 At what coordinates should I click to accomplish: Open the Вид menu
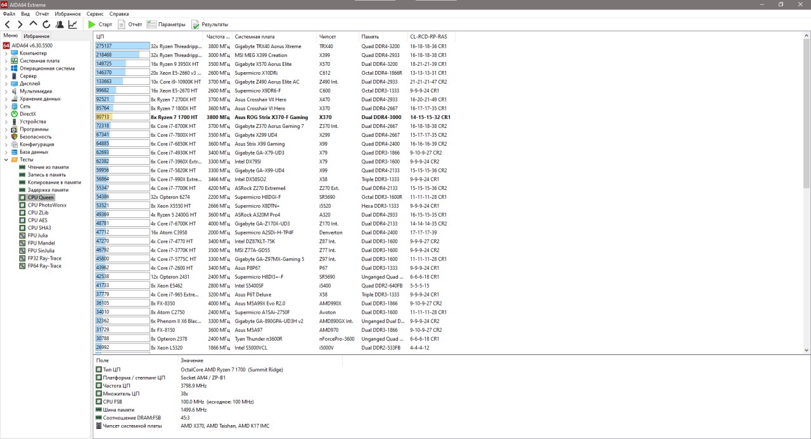pyautogui.click(x=25, y=13)
